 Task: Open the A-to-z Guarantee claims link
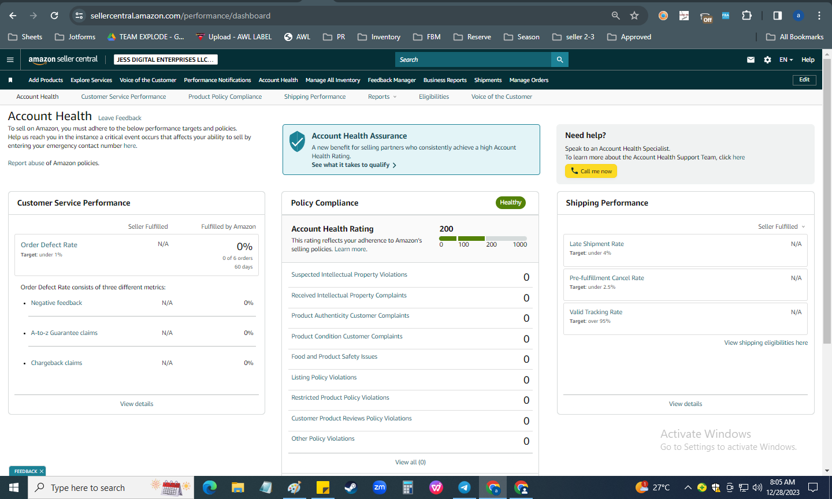pos(64,333)
